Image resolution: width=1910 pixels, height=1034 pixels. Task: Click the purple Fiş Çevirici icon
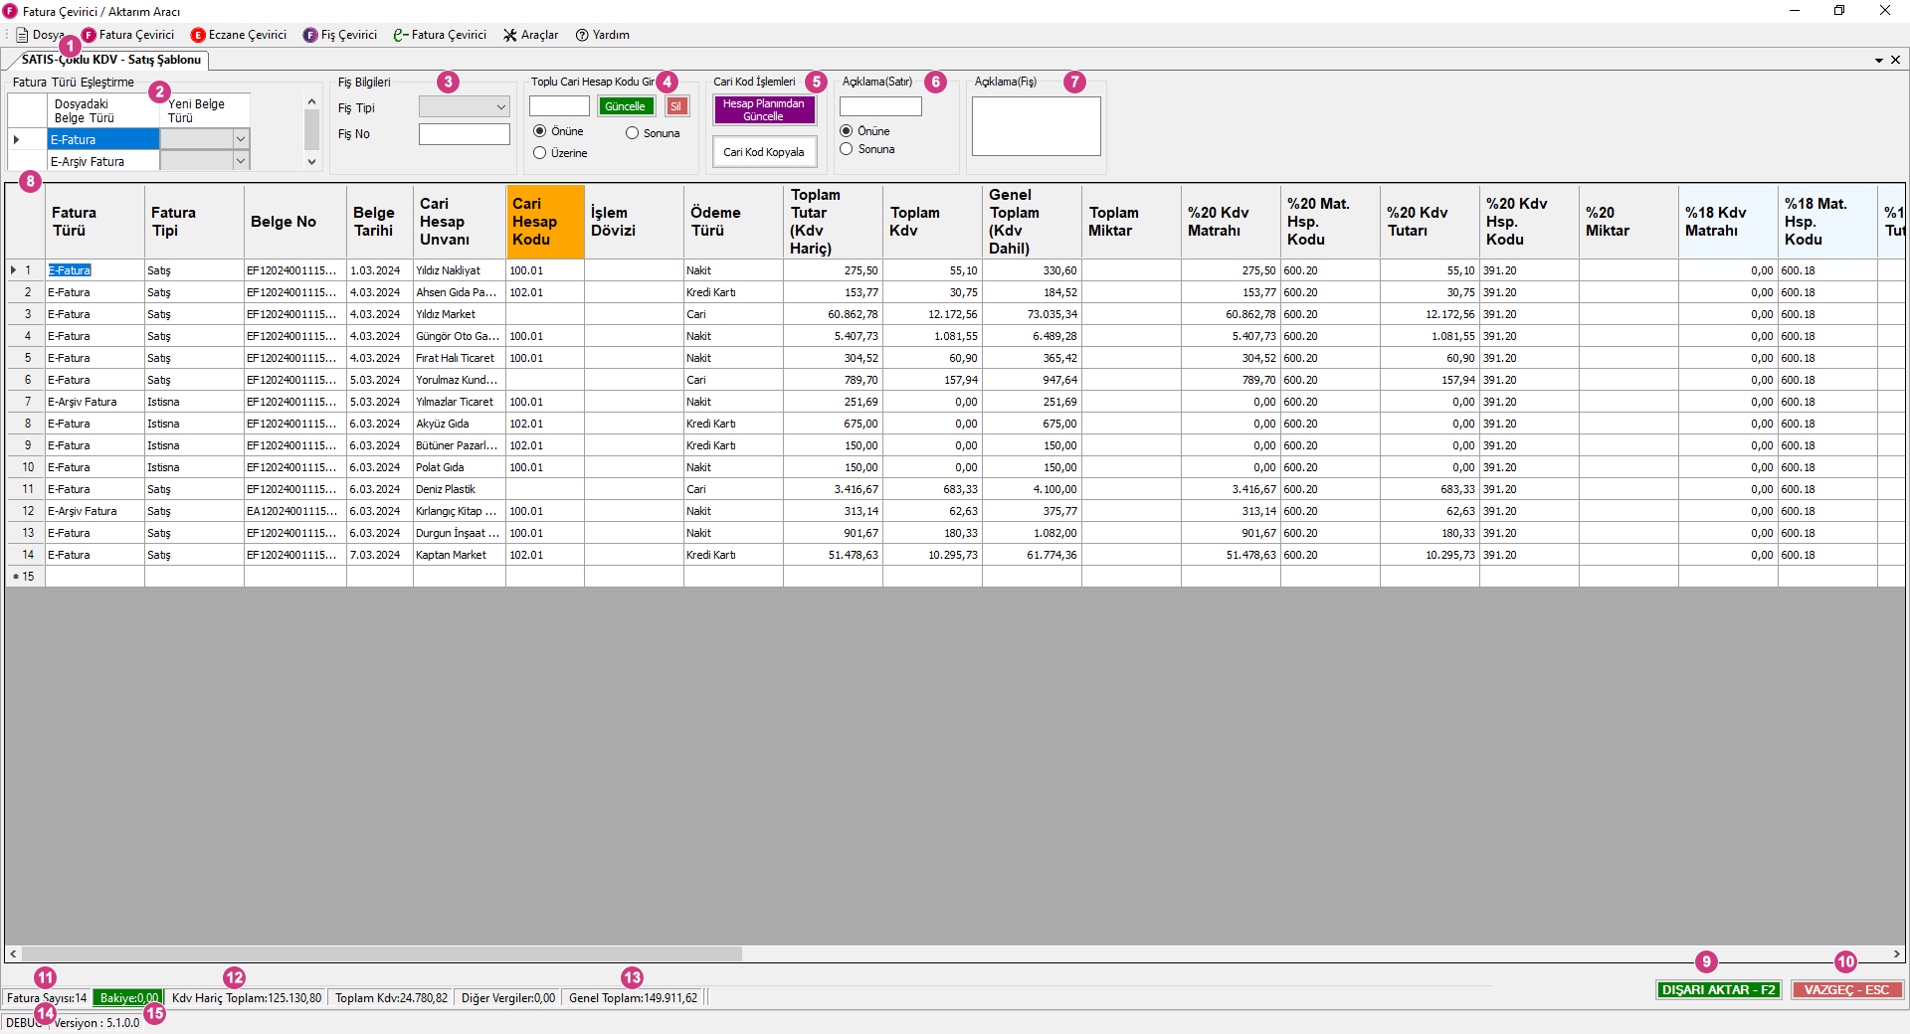click(310, 35)
